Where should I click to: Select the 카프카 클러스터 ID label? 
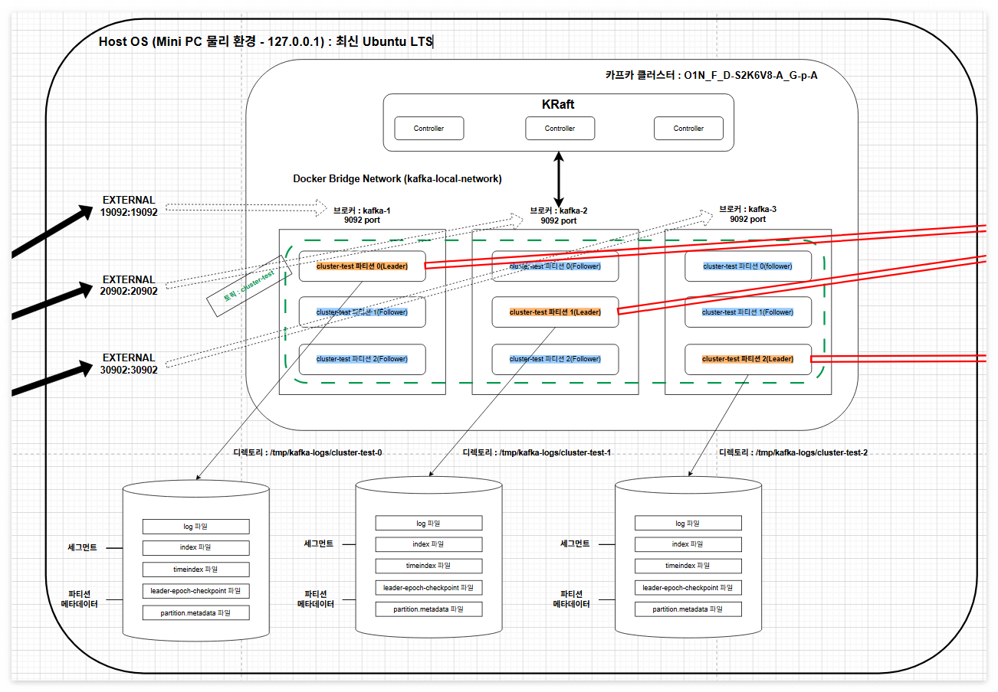[x=711, y=75]
